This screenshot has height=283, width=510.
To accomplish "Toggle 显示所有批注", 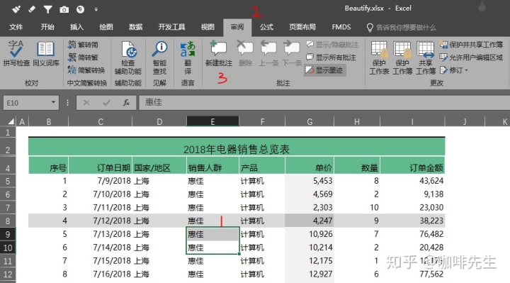I will tap(331, 57).
